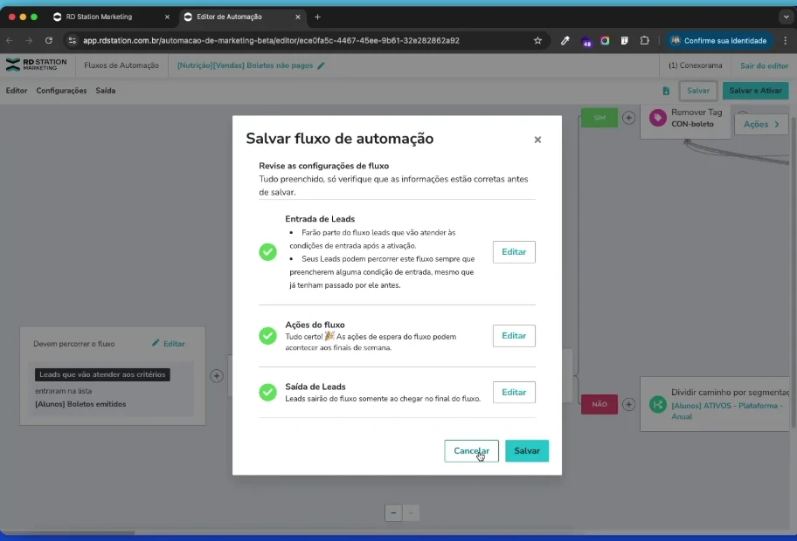Open the [Alunos] ATIVOS - Plataforma - Anual link

click(x=727, y=411)
